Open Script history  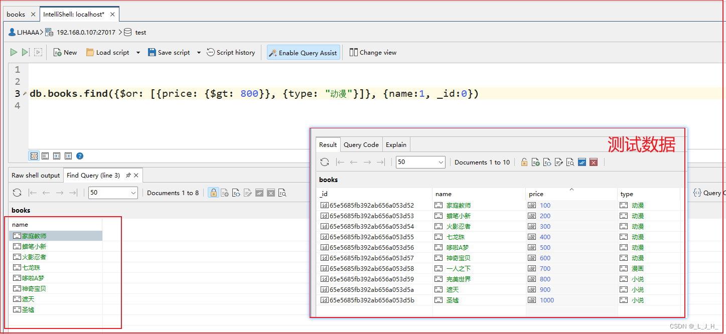pyautogui.click(x=231, y=52)
